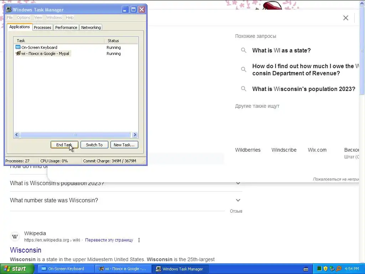Viewport: 365px width, 274px height.
Task: Open the View menu in Task Manager
Action: pyautogui.click(x=38, y=17)
